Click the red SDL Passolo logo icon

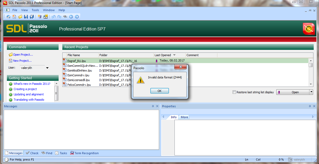coord(309,29)
